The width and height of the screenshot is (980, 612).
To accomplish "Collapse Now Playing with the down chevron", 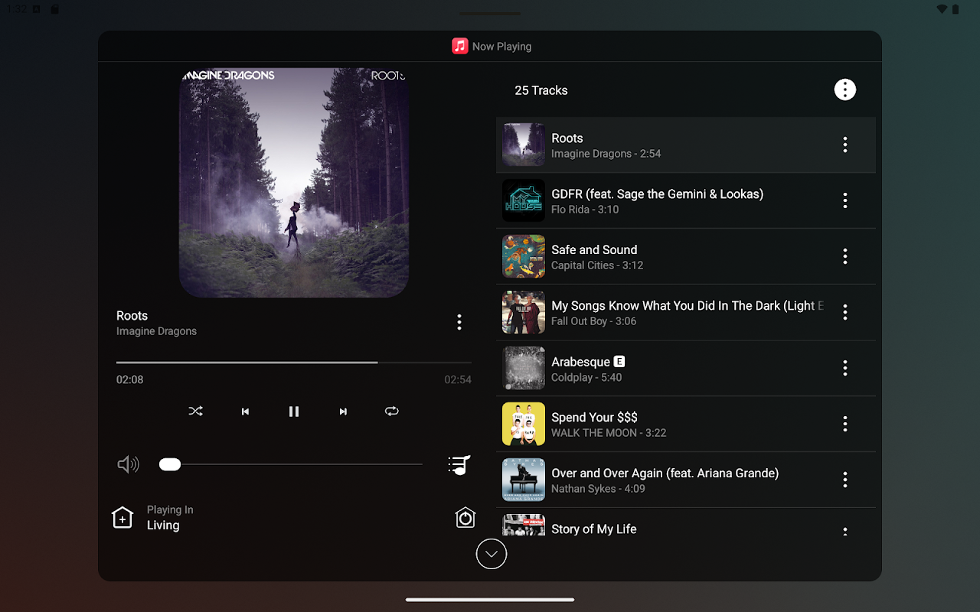I will tap(492, 554).
